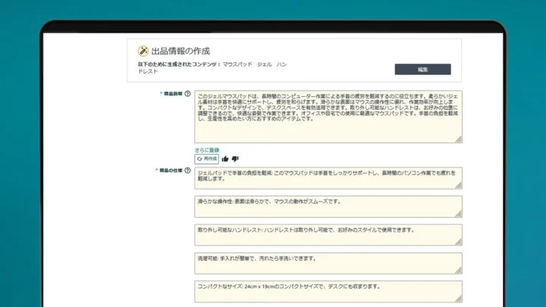Open help icon next to 商品の仕様
Viewport: 546px width, 307px height.
click(188, 171)
